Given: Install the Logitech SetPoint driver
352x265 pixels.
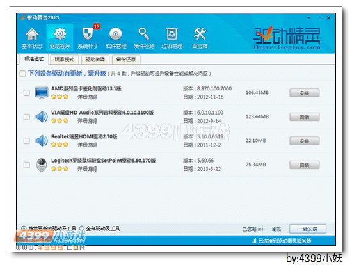Looking at the screenshot, I should click(305, 165).
